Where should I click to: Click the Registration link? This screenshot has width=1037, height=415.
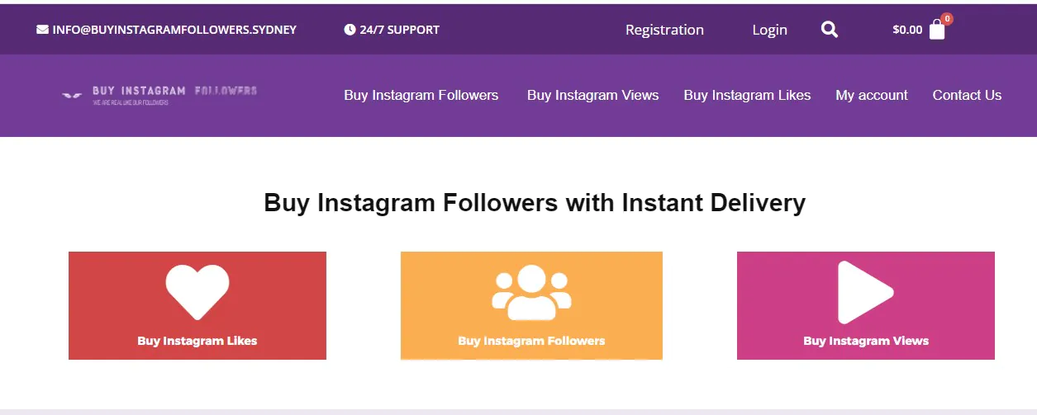click(664, 30)
